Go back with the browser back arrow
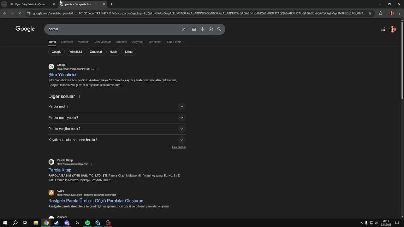 coord(4,13)
